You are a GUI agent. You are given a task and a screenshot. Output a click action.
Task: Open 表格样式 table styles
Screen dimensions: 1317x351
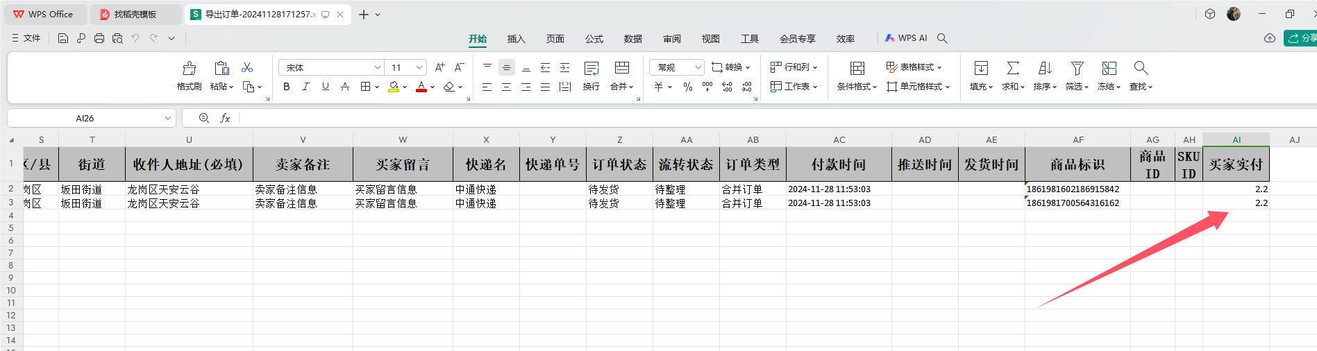pos(914,67)
